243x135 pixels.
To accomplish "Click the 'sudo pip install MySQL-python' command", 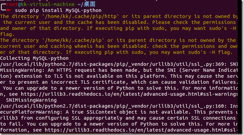I will tap(58, 10).
